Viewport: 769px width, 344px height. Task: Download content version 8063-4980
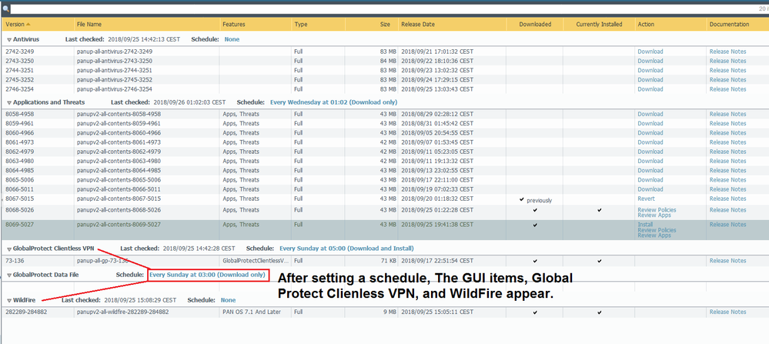pos(650,161)
